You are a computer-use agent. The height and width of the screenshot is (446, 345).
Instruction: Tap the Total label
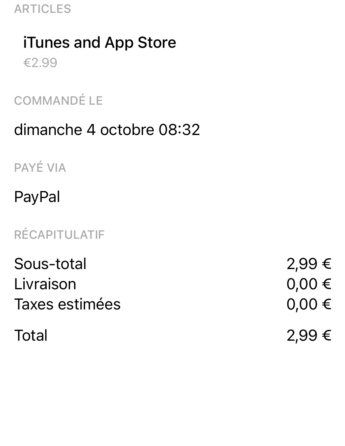pyautogui.click(x=31, y=335)
